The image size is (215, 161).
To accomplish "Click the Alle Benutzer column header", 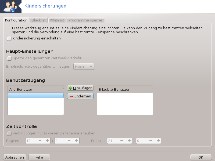I will tap(35, 89).
